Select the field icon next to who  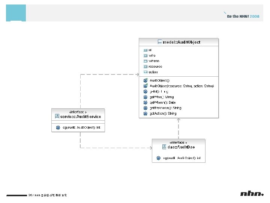tap(145, 56)
